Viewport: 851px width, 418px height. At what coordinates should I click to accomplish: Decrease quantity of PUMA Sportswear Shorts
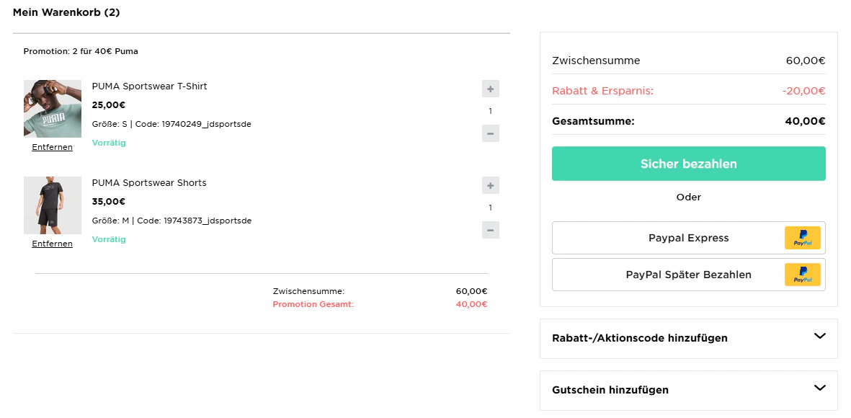[x=490, y=230]
